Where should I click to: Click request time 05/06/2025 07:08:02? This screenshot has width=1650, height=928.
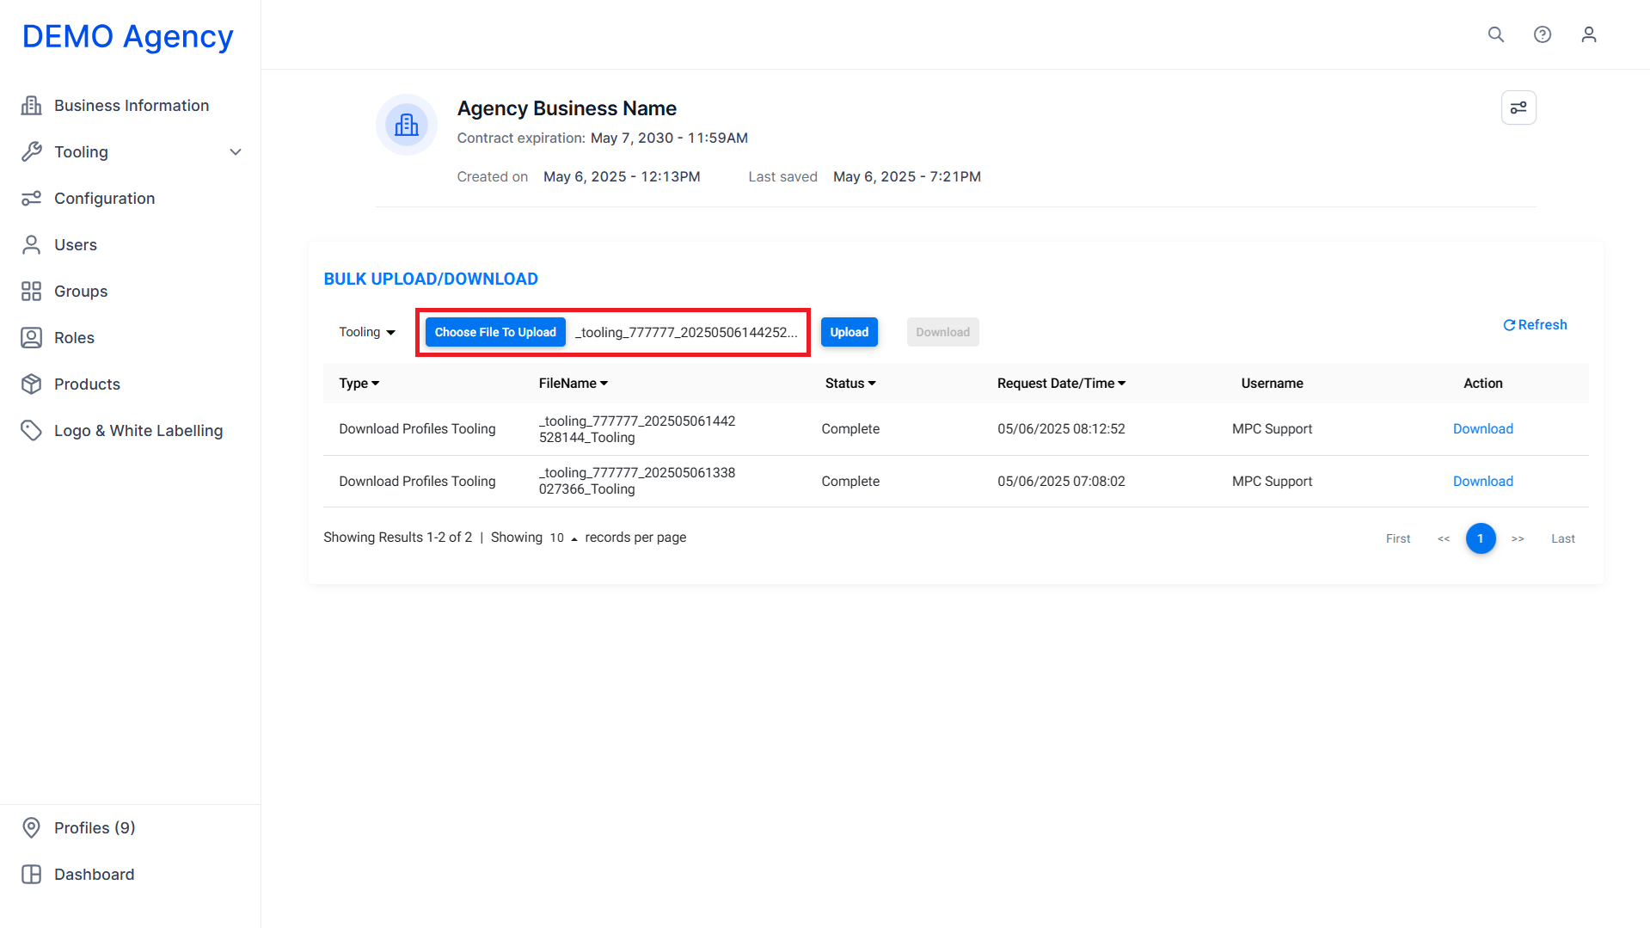[x=1061, y=482]
